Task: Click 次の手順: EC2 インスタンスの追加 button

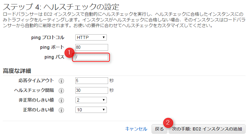Action: tap(207, 129)
